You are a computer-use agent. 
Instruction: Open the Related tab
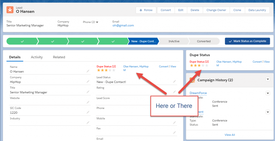[59, 57]
